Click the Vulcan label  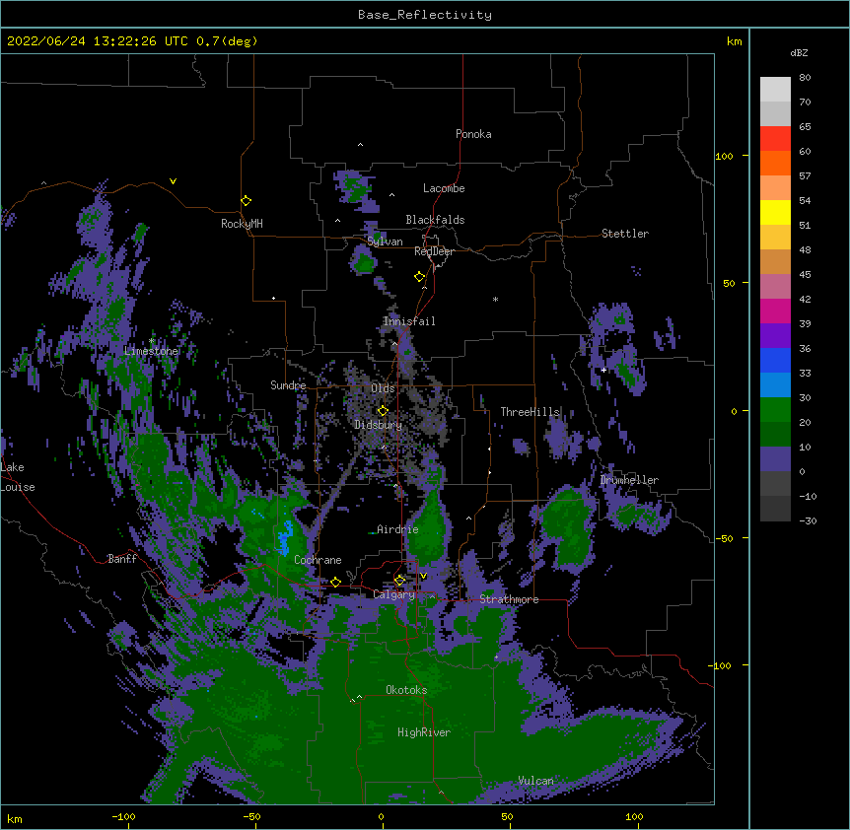pyautogui.click(x=535, y=781)
